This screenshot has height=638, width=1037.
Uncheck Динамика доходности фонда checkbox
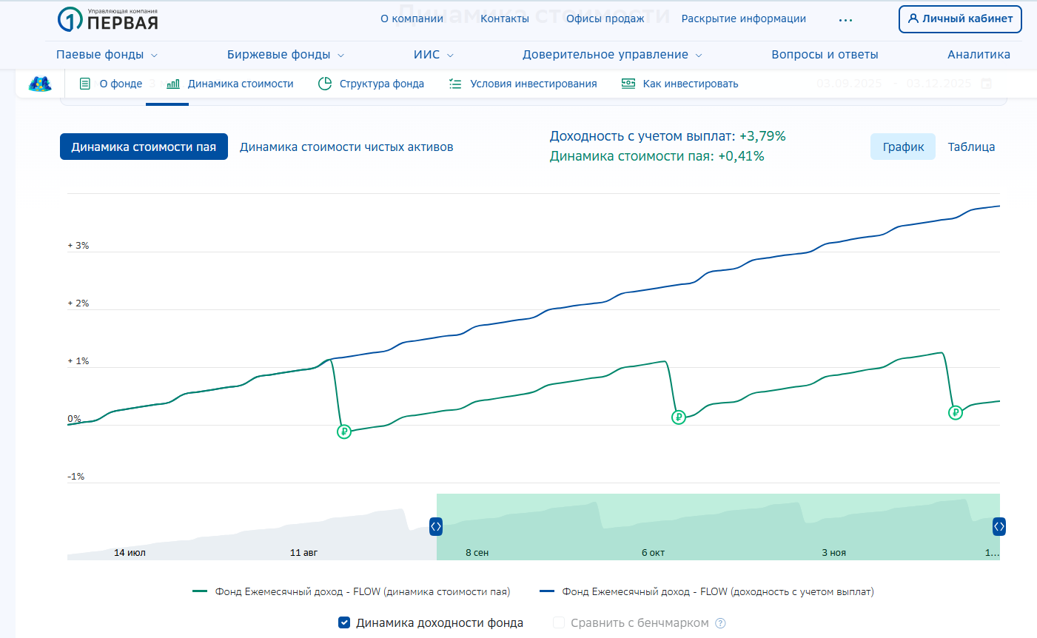344,622
